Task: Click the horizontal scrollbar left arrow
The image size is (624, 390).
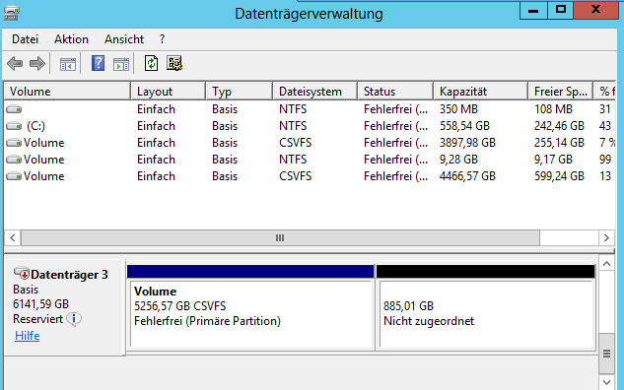Action: (x=13, y=237)
